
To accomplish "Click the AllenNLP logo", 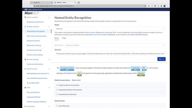I will [x=32, y=13].
